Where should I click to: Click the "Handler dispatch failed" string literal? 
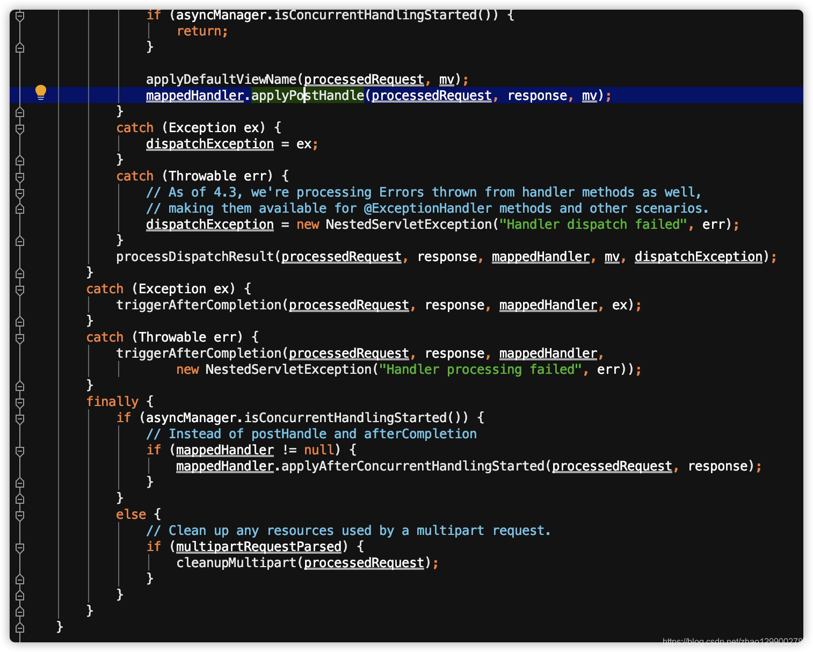(x=593, y=224)
